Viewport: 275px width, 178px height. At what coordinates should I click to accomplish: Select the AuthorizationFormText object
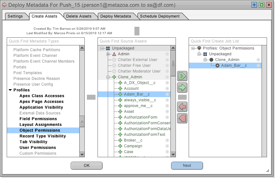point(145,135)
